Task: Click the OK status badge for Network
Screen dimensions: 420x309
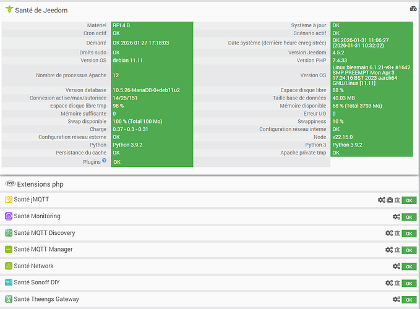Action: point(409,266)
